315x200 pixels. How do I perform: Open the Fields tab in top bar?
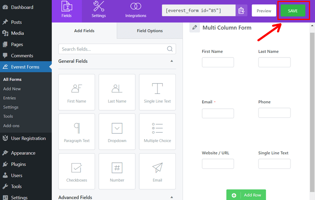click(x=67, y=11)
